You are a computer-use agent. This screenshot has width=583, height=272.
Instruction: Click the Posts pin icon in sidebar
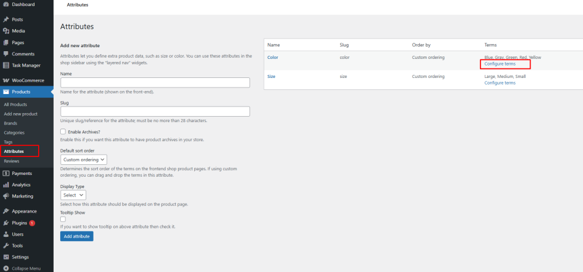6,20
